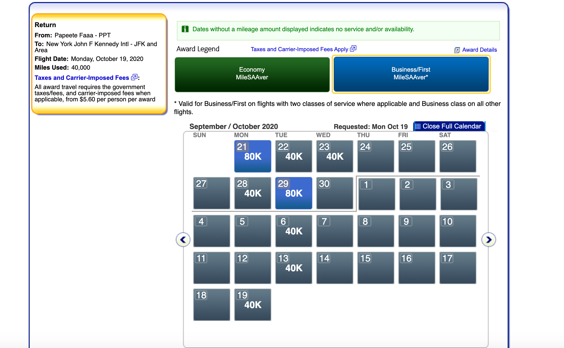Choose September 22 at 40K miles
This screenshot has height=348, width=564.
pos(294,156)
